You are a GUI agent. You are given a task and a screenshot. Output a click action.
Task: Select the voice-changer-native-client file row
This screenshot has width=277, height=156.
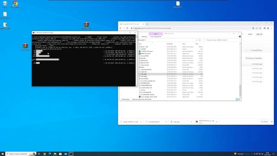(171, 97)
